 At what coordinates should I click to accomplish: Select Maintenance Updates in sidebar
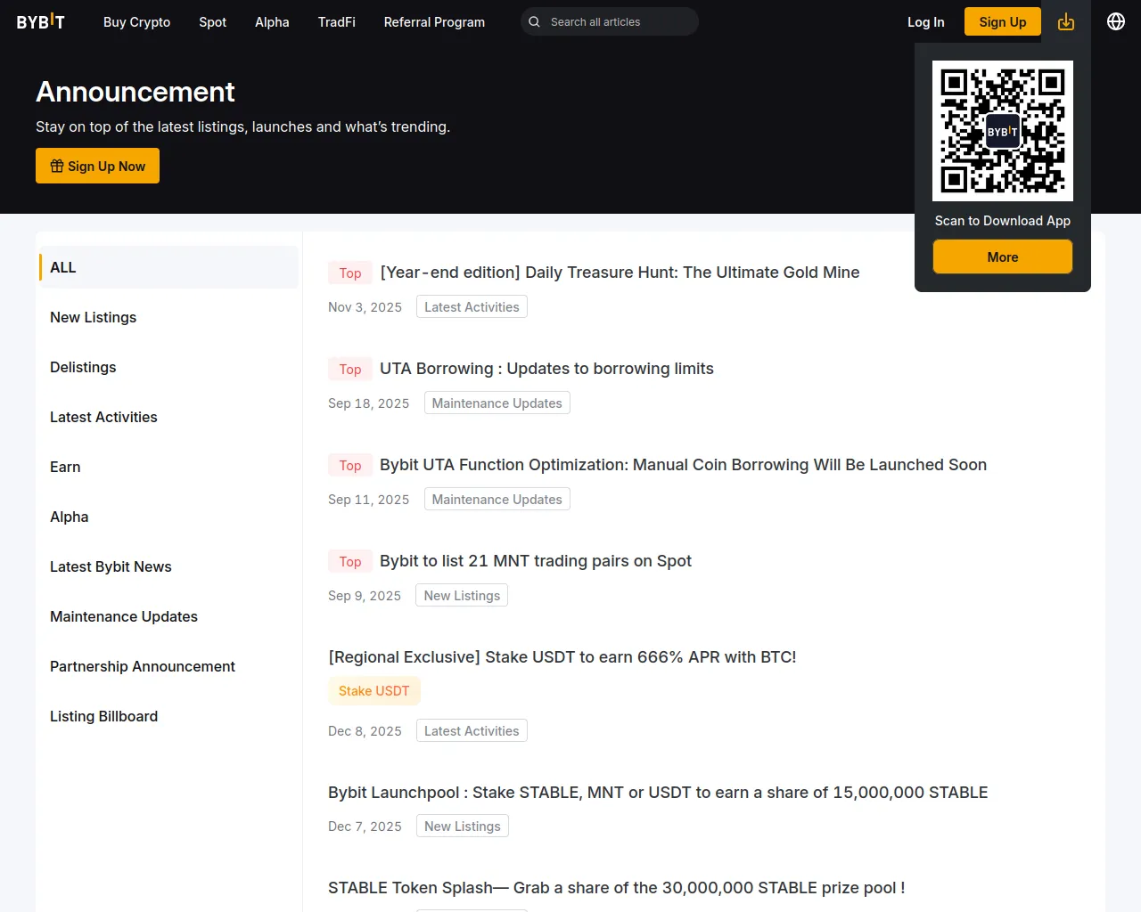(x=124, y=616)
